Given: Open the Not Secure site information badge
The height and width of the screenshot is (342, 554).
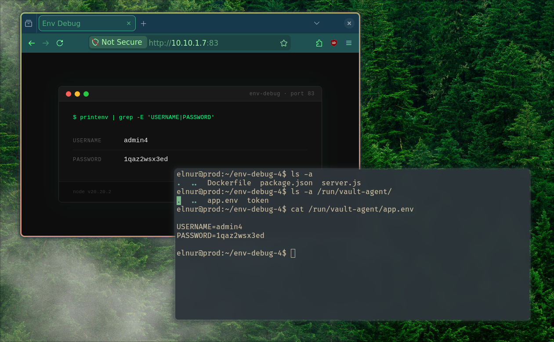Looking at the screenshot, I should point(118,42).
